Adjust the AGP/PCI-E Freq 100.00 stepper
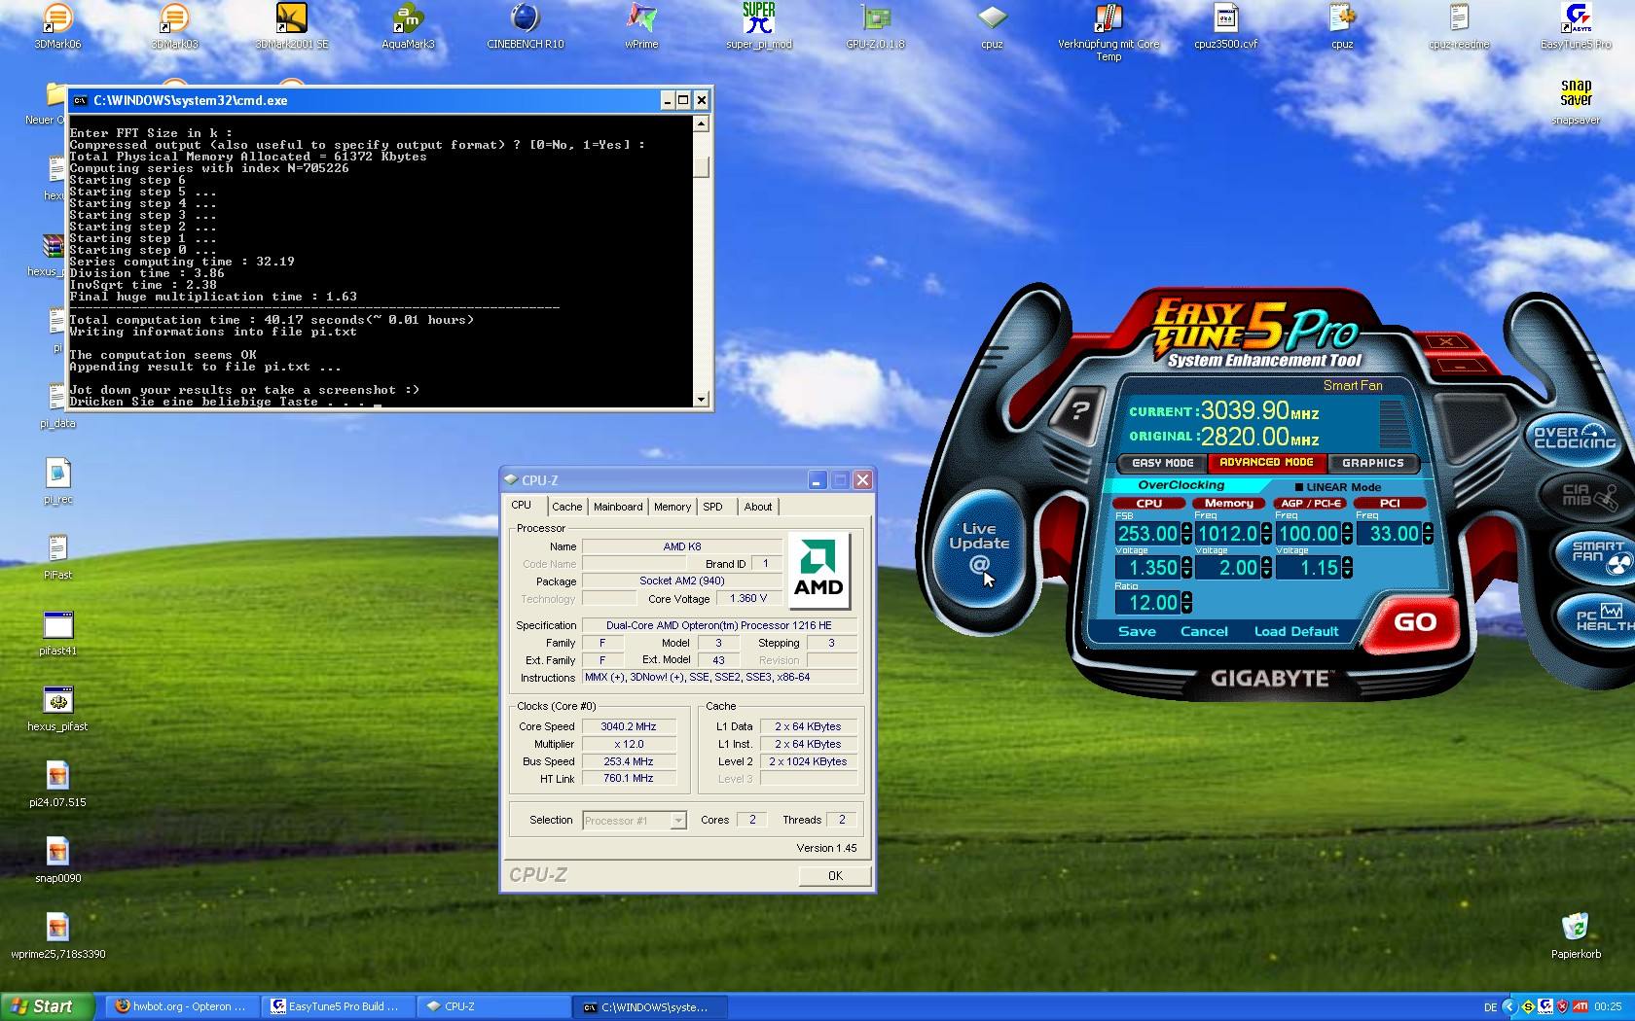Screen dimensions: 1635x1021 click(1347, 534)
